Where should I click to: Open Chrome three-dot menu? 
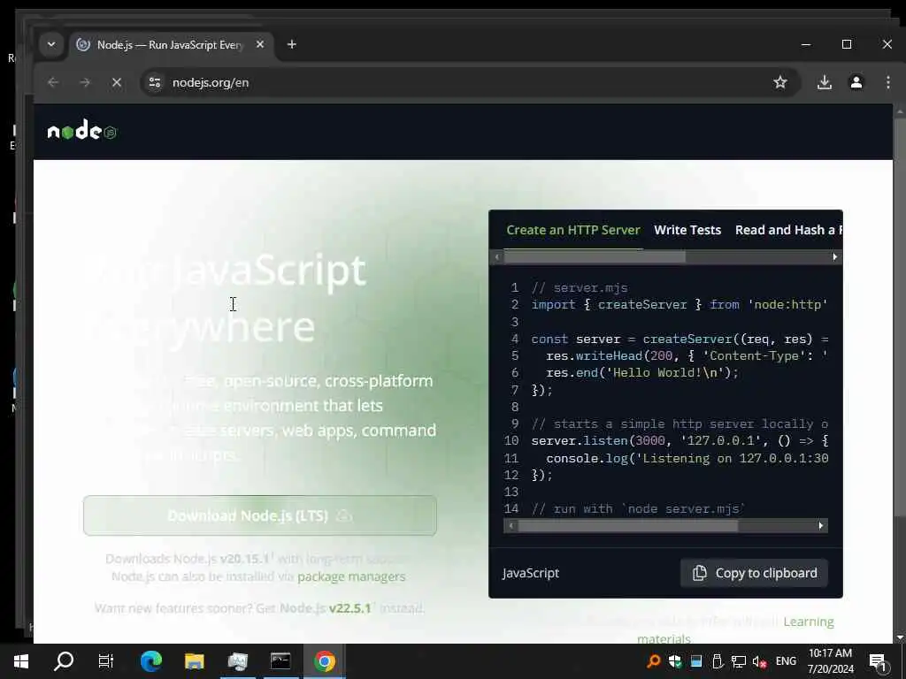click(x=888, y=82)
